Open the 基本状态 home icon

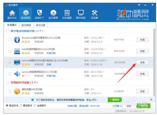click(x=12, y=14)
